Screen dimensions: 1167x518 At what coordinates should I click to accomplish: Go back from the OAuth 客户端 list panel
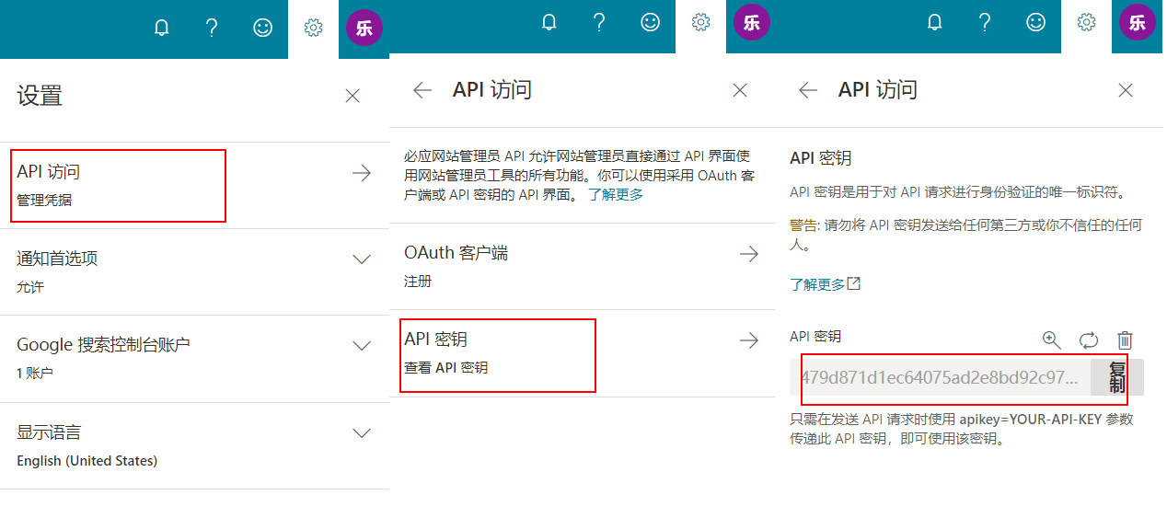[x=422, y=90]
